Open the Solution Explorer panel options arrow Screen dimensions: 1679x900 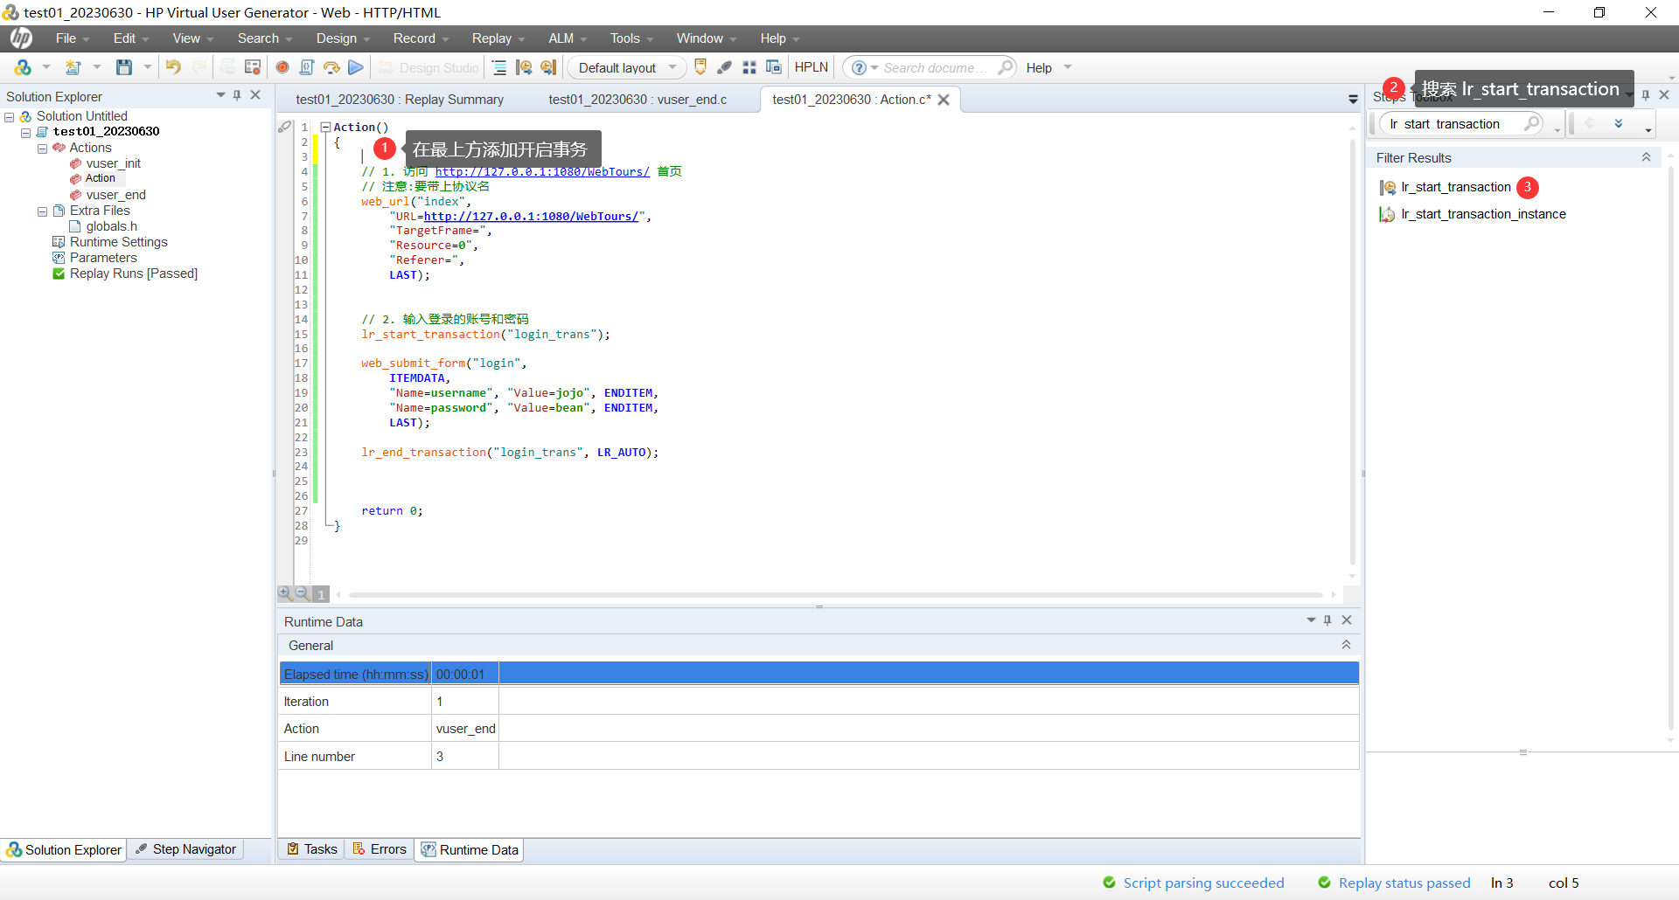click(220, 95)
